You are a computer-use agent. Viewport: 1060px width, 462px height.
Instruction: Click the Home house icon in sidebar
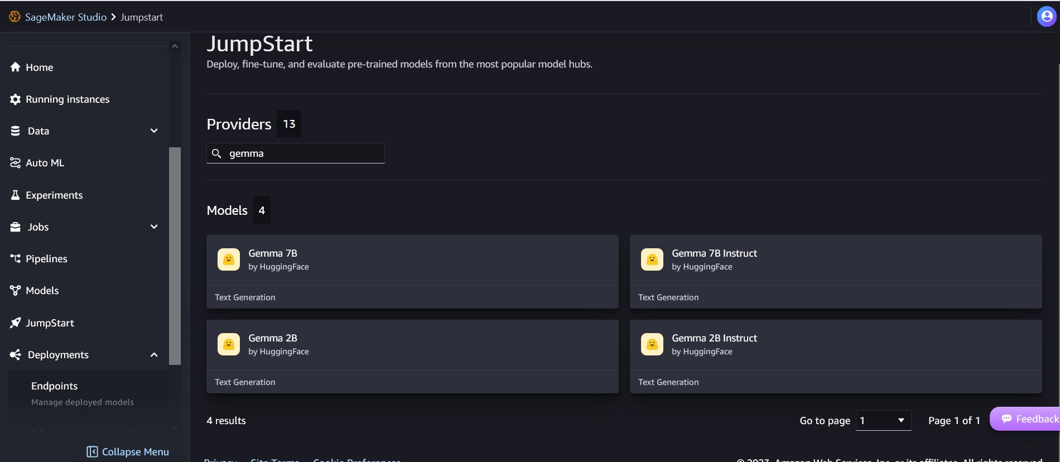pos(16,67)
